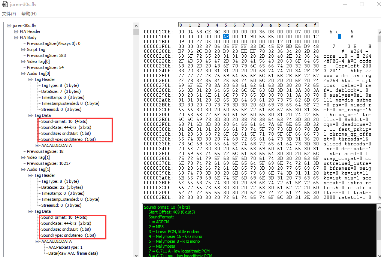Select the DataSize: 22 field
The width and height of the screenshot is (381, 257).
pyautogui.click(x=62, y=187)
